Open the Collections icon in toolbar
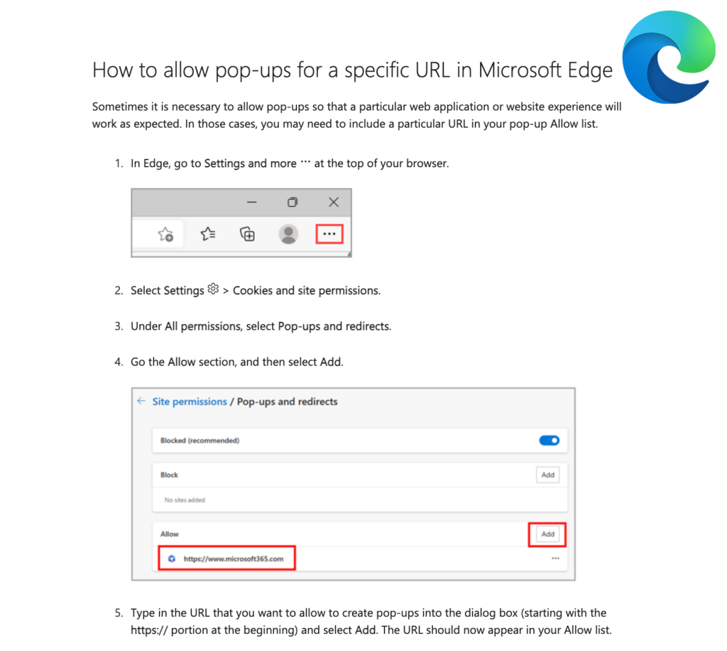The height and width of the screenshot is (651, 727). tap(247, 234)
